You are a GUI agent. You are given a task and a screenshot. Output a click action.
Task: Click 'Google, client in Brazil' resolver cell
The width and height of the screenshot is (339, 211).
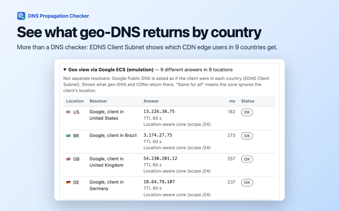point(113,135)
